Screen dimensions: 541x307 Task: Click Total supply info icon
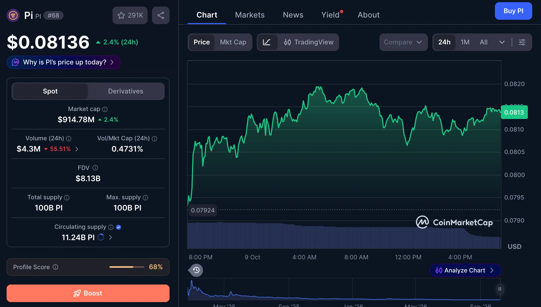tap(67, 198)
